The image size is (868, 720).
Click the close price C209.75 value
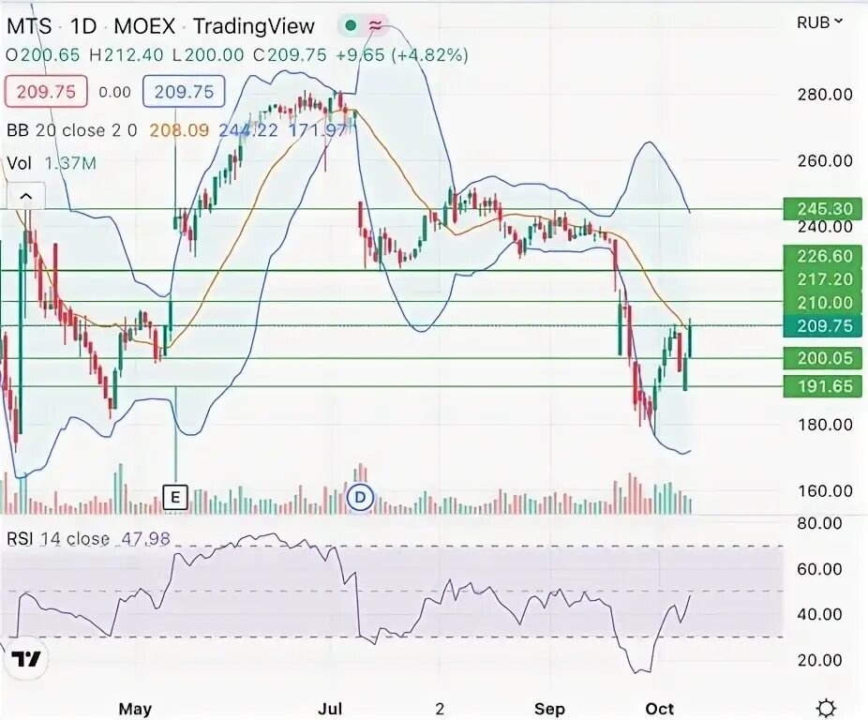click(290, 55)
